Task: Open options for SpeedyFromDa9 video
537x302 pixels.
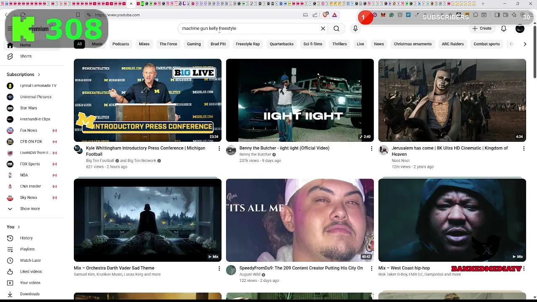Action: click(371, 268)
